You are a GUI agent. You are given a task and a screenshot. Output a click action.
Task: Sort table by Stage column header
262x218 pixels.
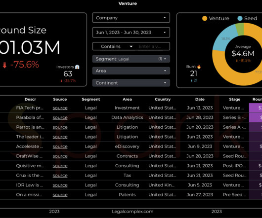tap(235, 99)
